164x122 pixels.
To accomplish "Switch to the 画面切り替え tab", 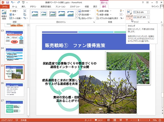I will [x=46, y=6].
